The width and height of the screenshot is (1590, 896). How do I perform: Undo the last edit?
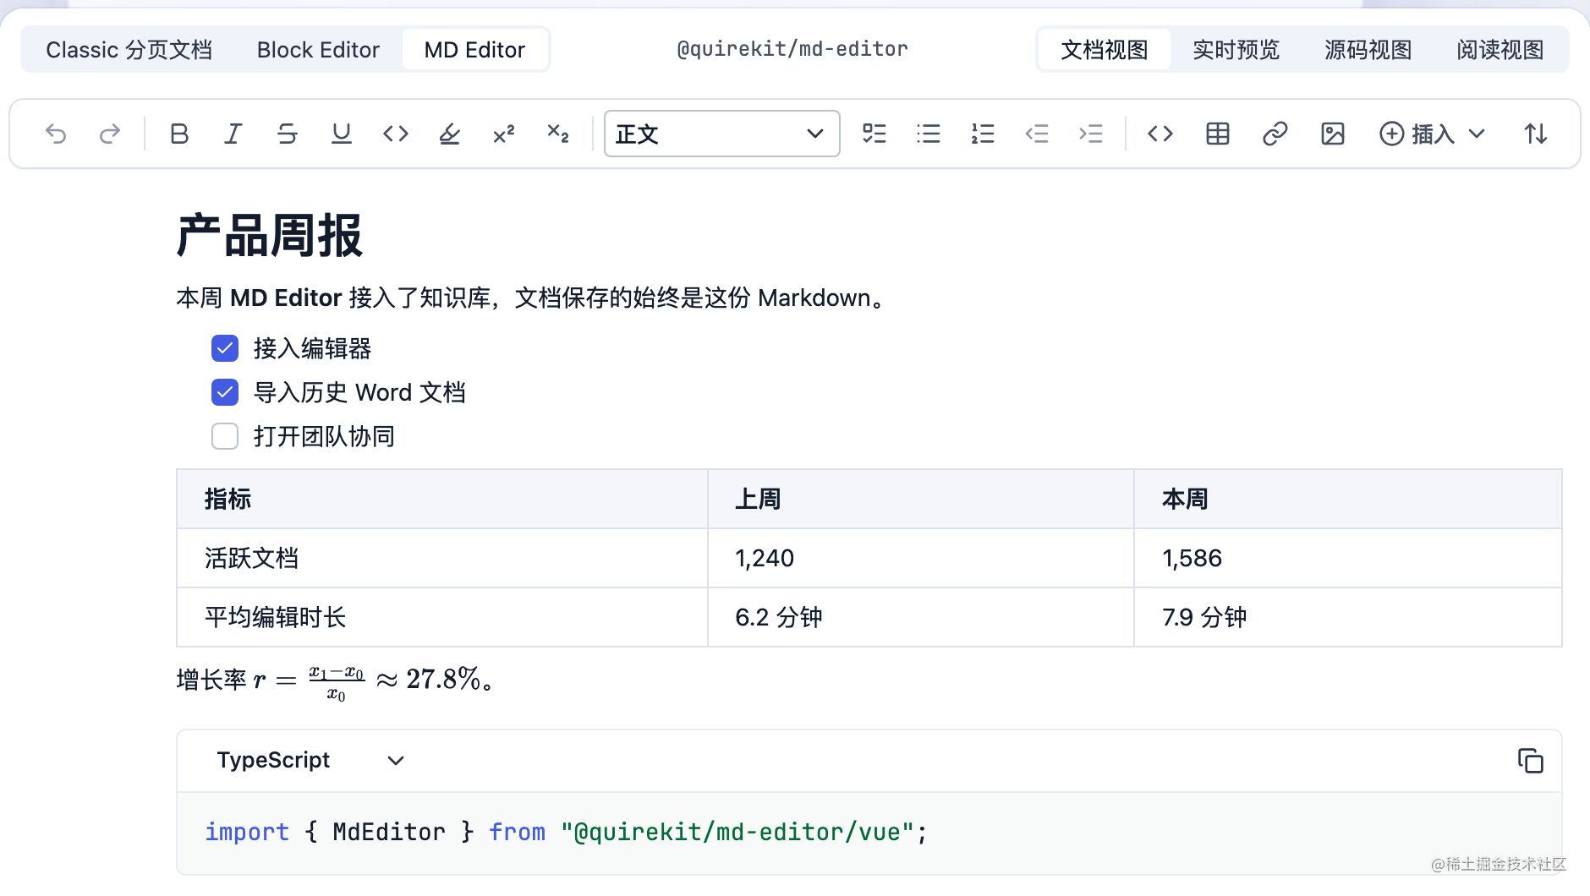[x=56, y=134]
